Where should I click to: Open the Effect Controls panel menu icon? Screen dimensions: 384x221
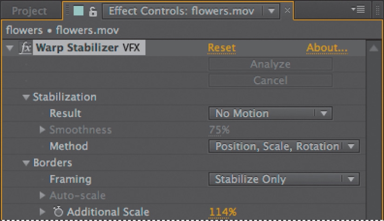[x=359, y=10]
